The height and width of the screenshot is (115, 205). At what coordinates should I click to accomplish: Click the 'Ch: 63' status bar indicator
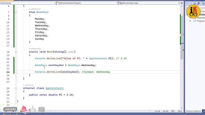point(166,111)
